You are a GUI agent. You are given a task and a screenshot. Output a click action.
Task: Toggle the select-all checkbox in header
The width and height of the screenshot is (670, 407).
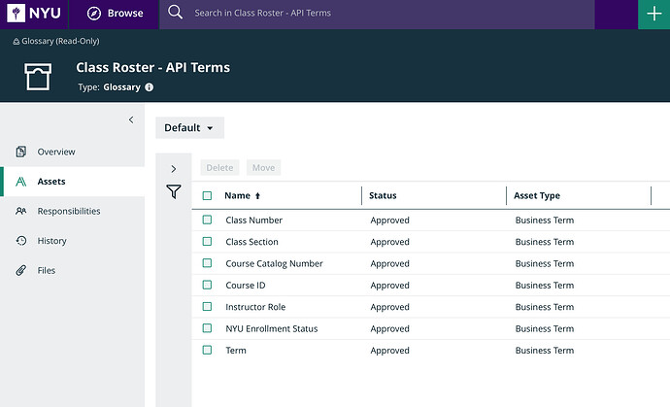[207, 196]
